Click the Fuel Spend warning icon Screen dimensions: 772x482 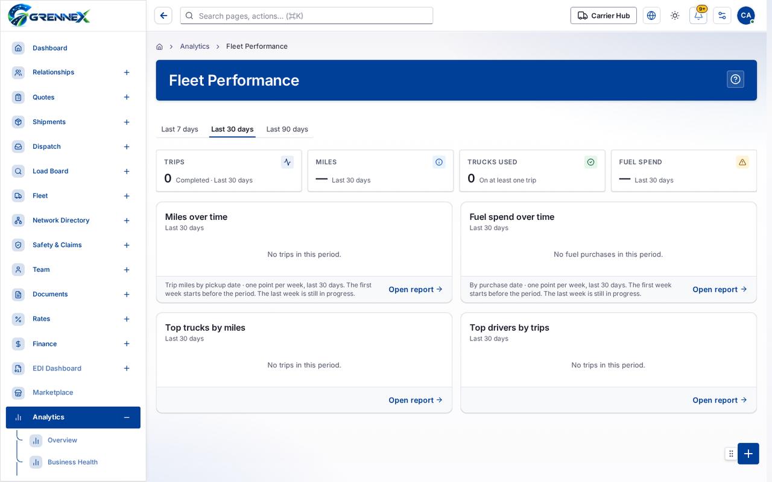[742, 162]
